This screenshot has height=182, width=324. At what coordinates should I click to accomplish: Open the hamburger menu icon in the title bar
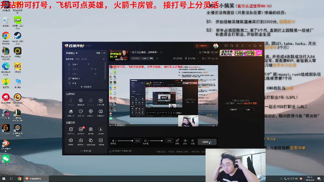tap(243, 46)
